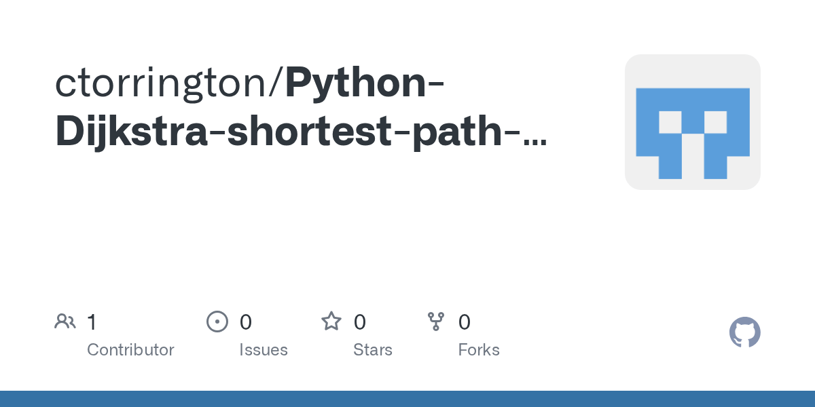Click the fork branch icon

pos(436,321)
